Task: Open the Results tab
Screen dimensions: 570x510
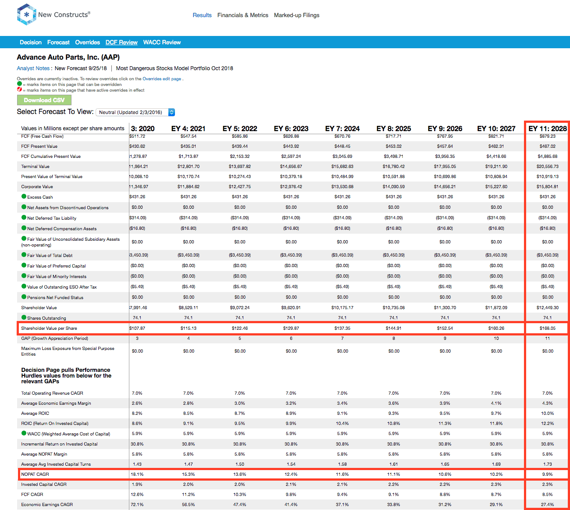Action: pyautogui.click(x=202, y=15)
